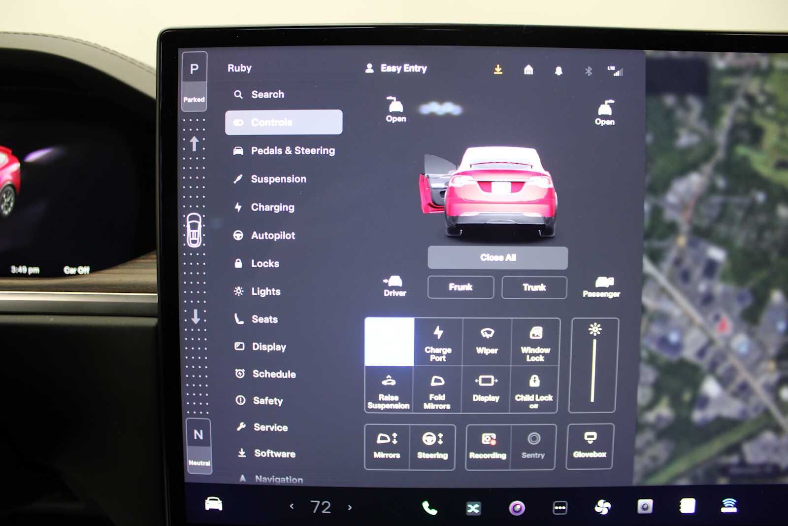Tap the Bluetooth status icon
Image resolution: width=788 pixels, height=526 pixels.
588,71
